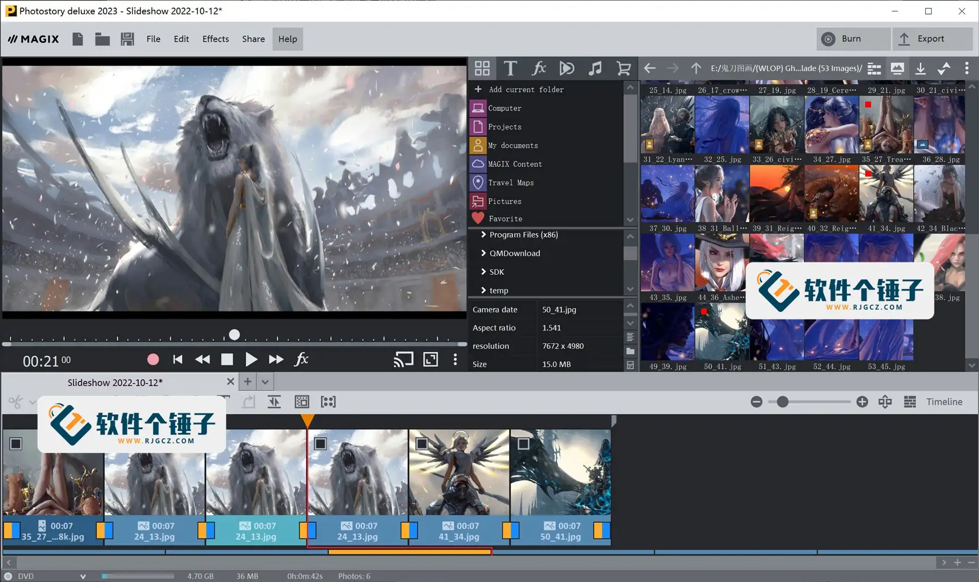Viewport: 979px width, 582px height.
Task: Fast forward the preview
Action: click(276, 359)
